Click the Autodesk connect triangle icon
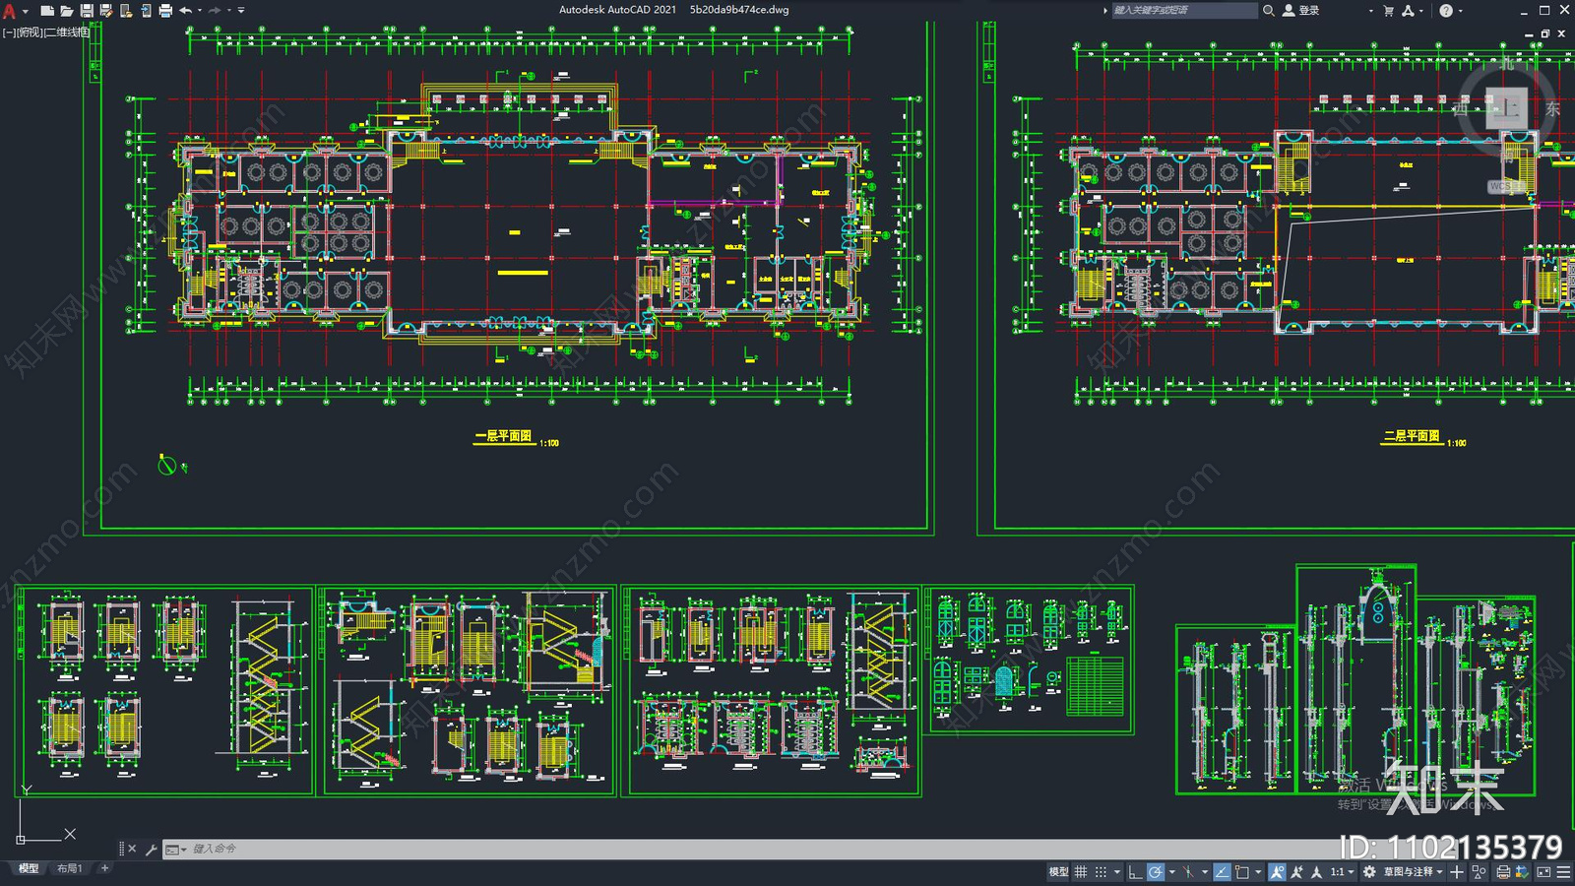Viewport: 1575px width, 886px height. click(x=1409, y=10)
